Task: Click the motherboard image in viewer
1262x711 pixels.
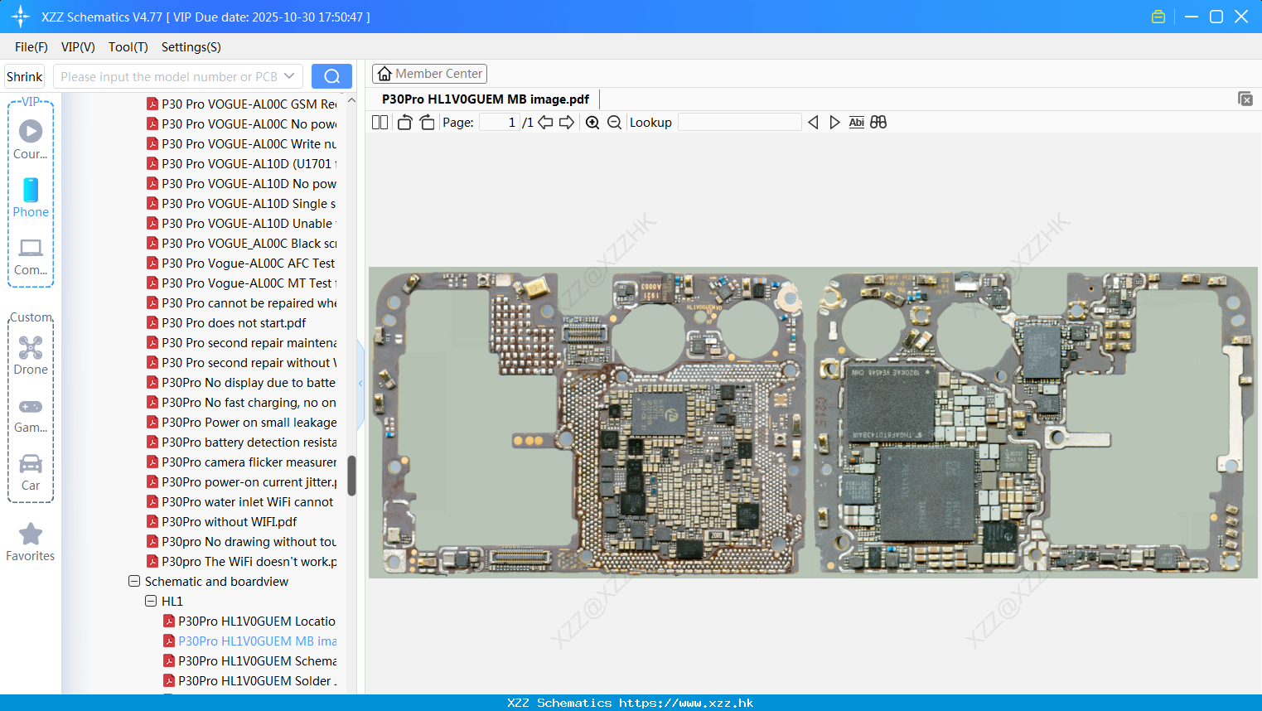Action: pyautogui.click(x=813, y=423)
